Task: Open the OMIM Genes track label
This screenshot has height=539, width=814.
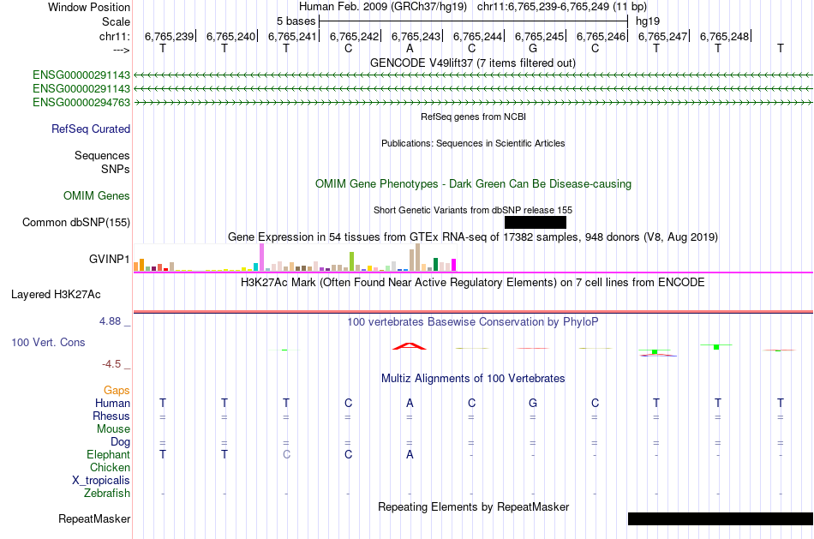Action: pyautogui.click(x=97, y=195)
